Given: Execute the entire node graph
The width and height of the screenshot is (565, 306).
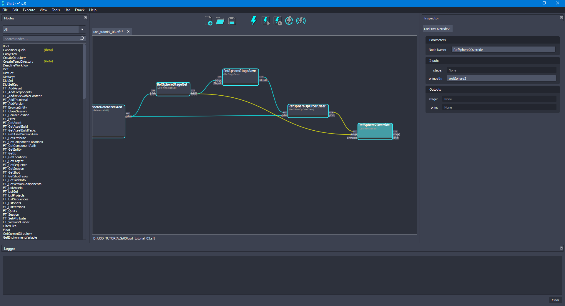Looking at the screenshot, I should (x=253, y=20).
